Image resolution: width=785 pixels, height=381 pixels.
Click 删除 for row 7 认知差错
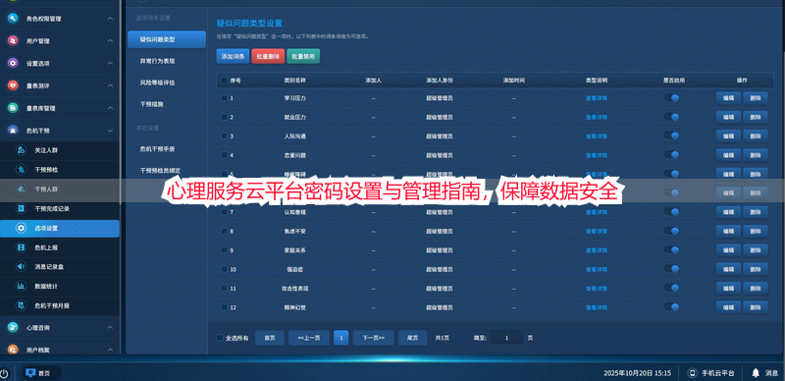click(756, 212)
